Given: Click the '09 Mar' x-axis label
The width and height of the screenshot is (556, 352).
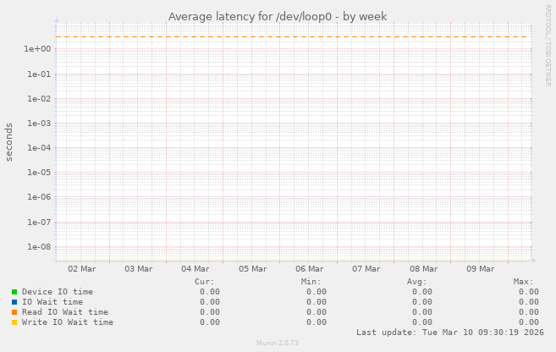Looking at the screenshot, I should (x=481, y=269).
